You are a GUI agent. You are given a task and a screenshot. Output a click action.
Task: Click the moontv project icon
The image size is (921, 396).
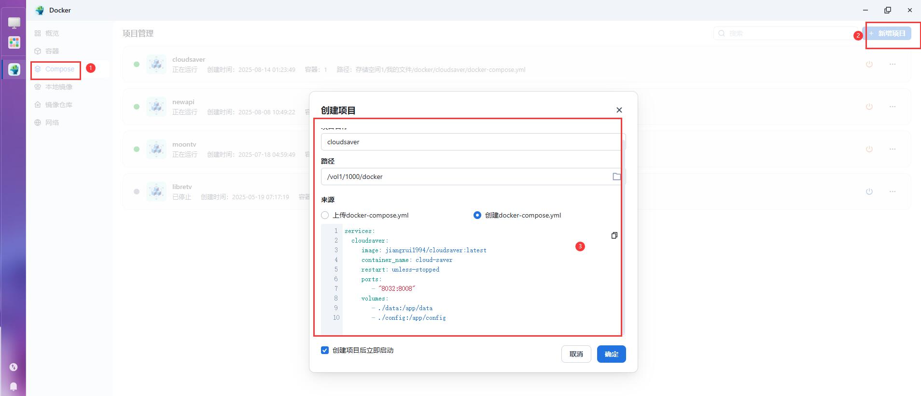point(156,149)
